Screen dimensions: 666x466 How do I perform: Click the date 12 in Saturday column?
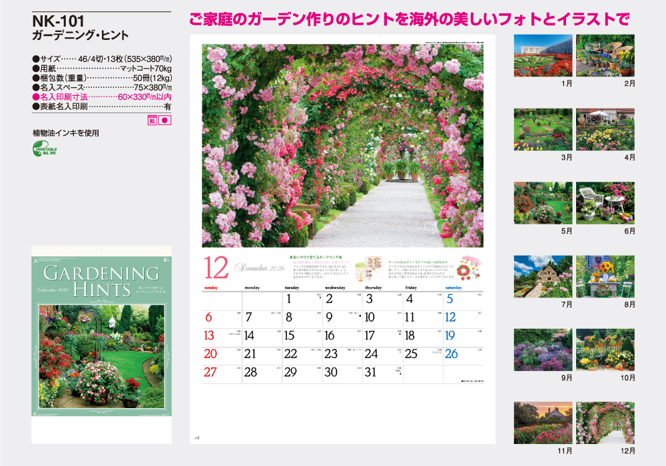pos(451,318)
